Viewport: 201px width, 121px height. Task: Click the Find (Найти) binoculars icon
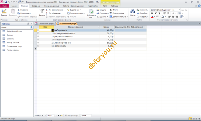(132, 11)
